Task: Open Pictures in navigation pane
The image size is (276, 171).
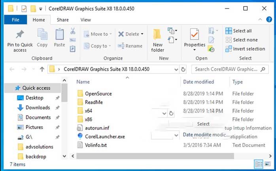Action: coord(34,127)
